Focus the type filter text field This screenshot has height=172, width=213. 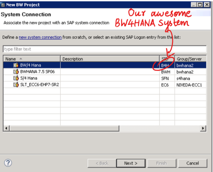tap(105, 49)
